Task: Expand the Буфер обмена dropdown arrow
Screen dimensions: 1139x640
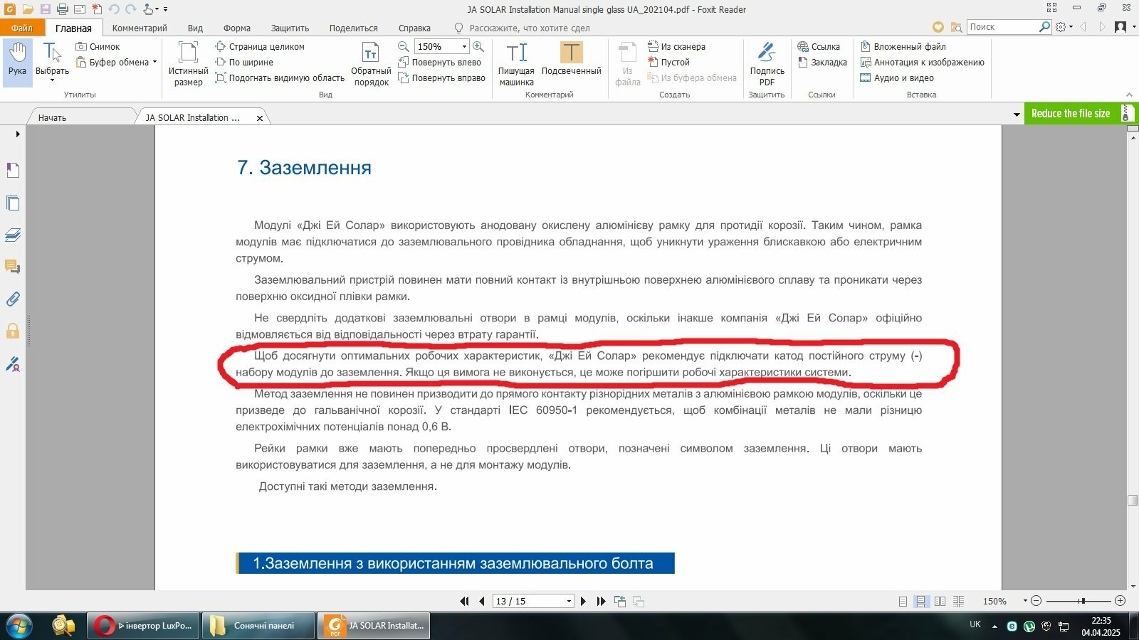Action: 154,63
